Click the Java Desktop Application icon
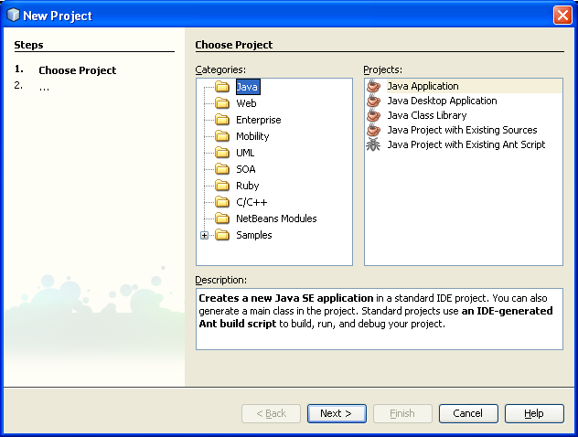578x437 pixels. click(x=373, y=101)
